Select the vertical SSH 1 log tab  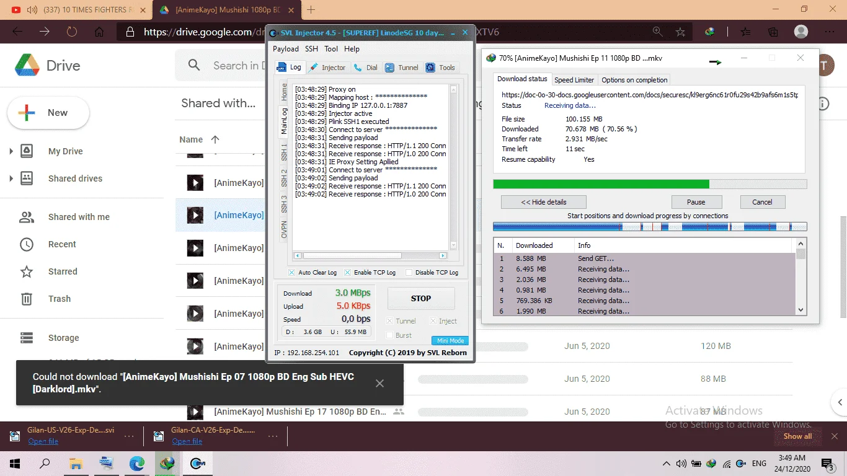pos(284,151)
